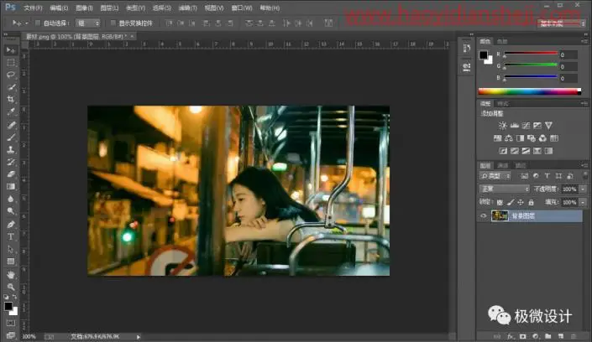Pick a color from the spectrum ramp
Image resolution: width=592 pixels, height=342 pixels.
coord(529,91)
